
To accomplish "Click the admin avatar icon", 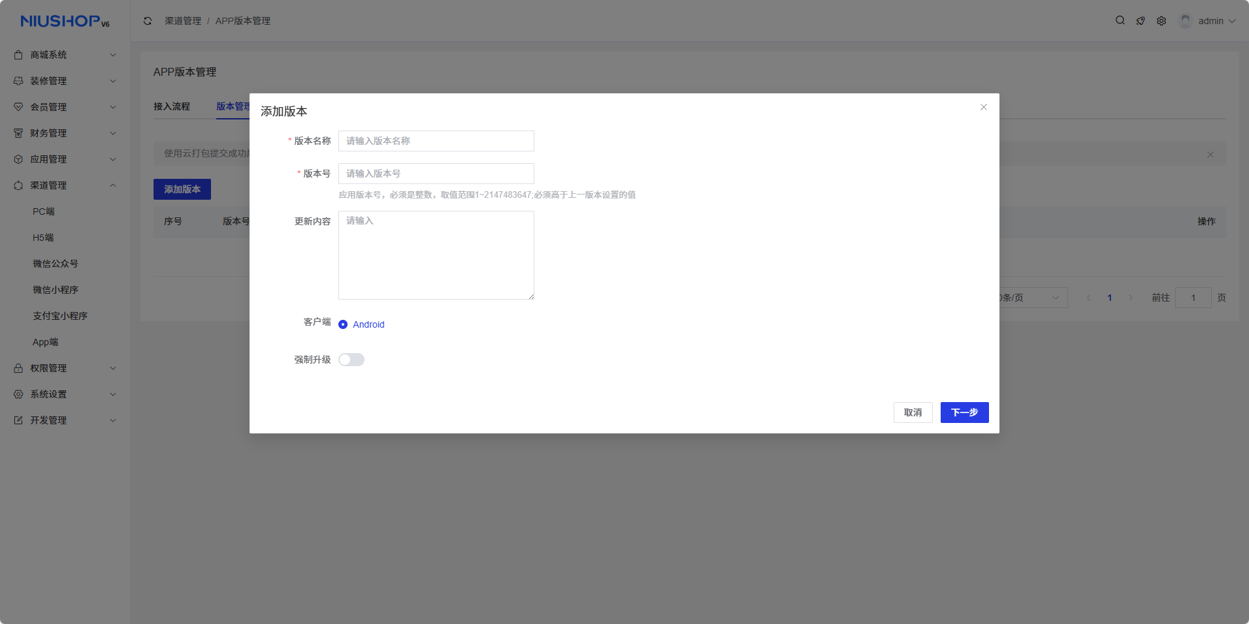I will (1185, 21).
